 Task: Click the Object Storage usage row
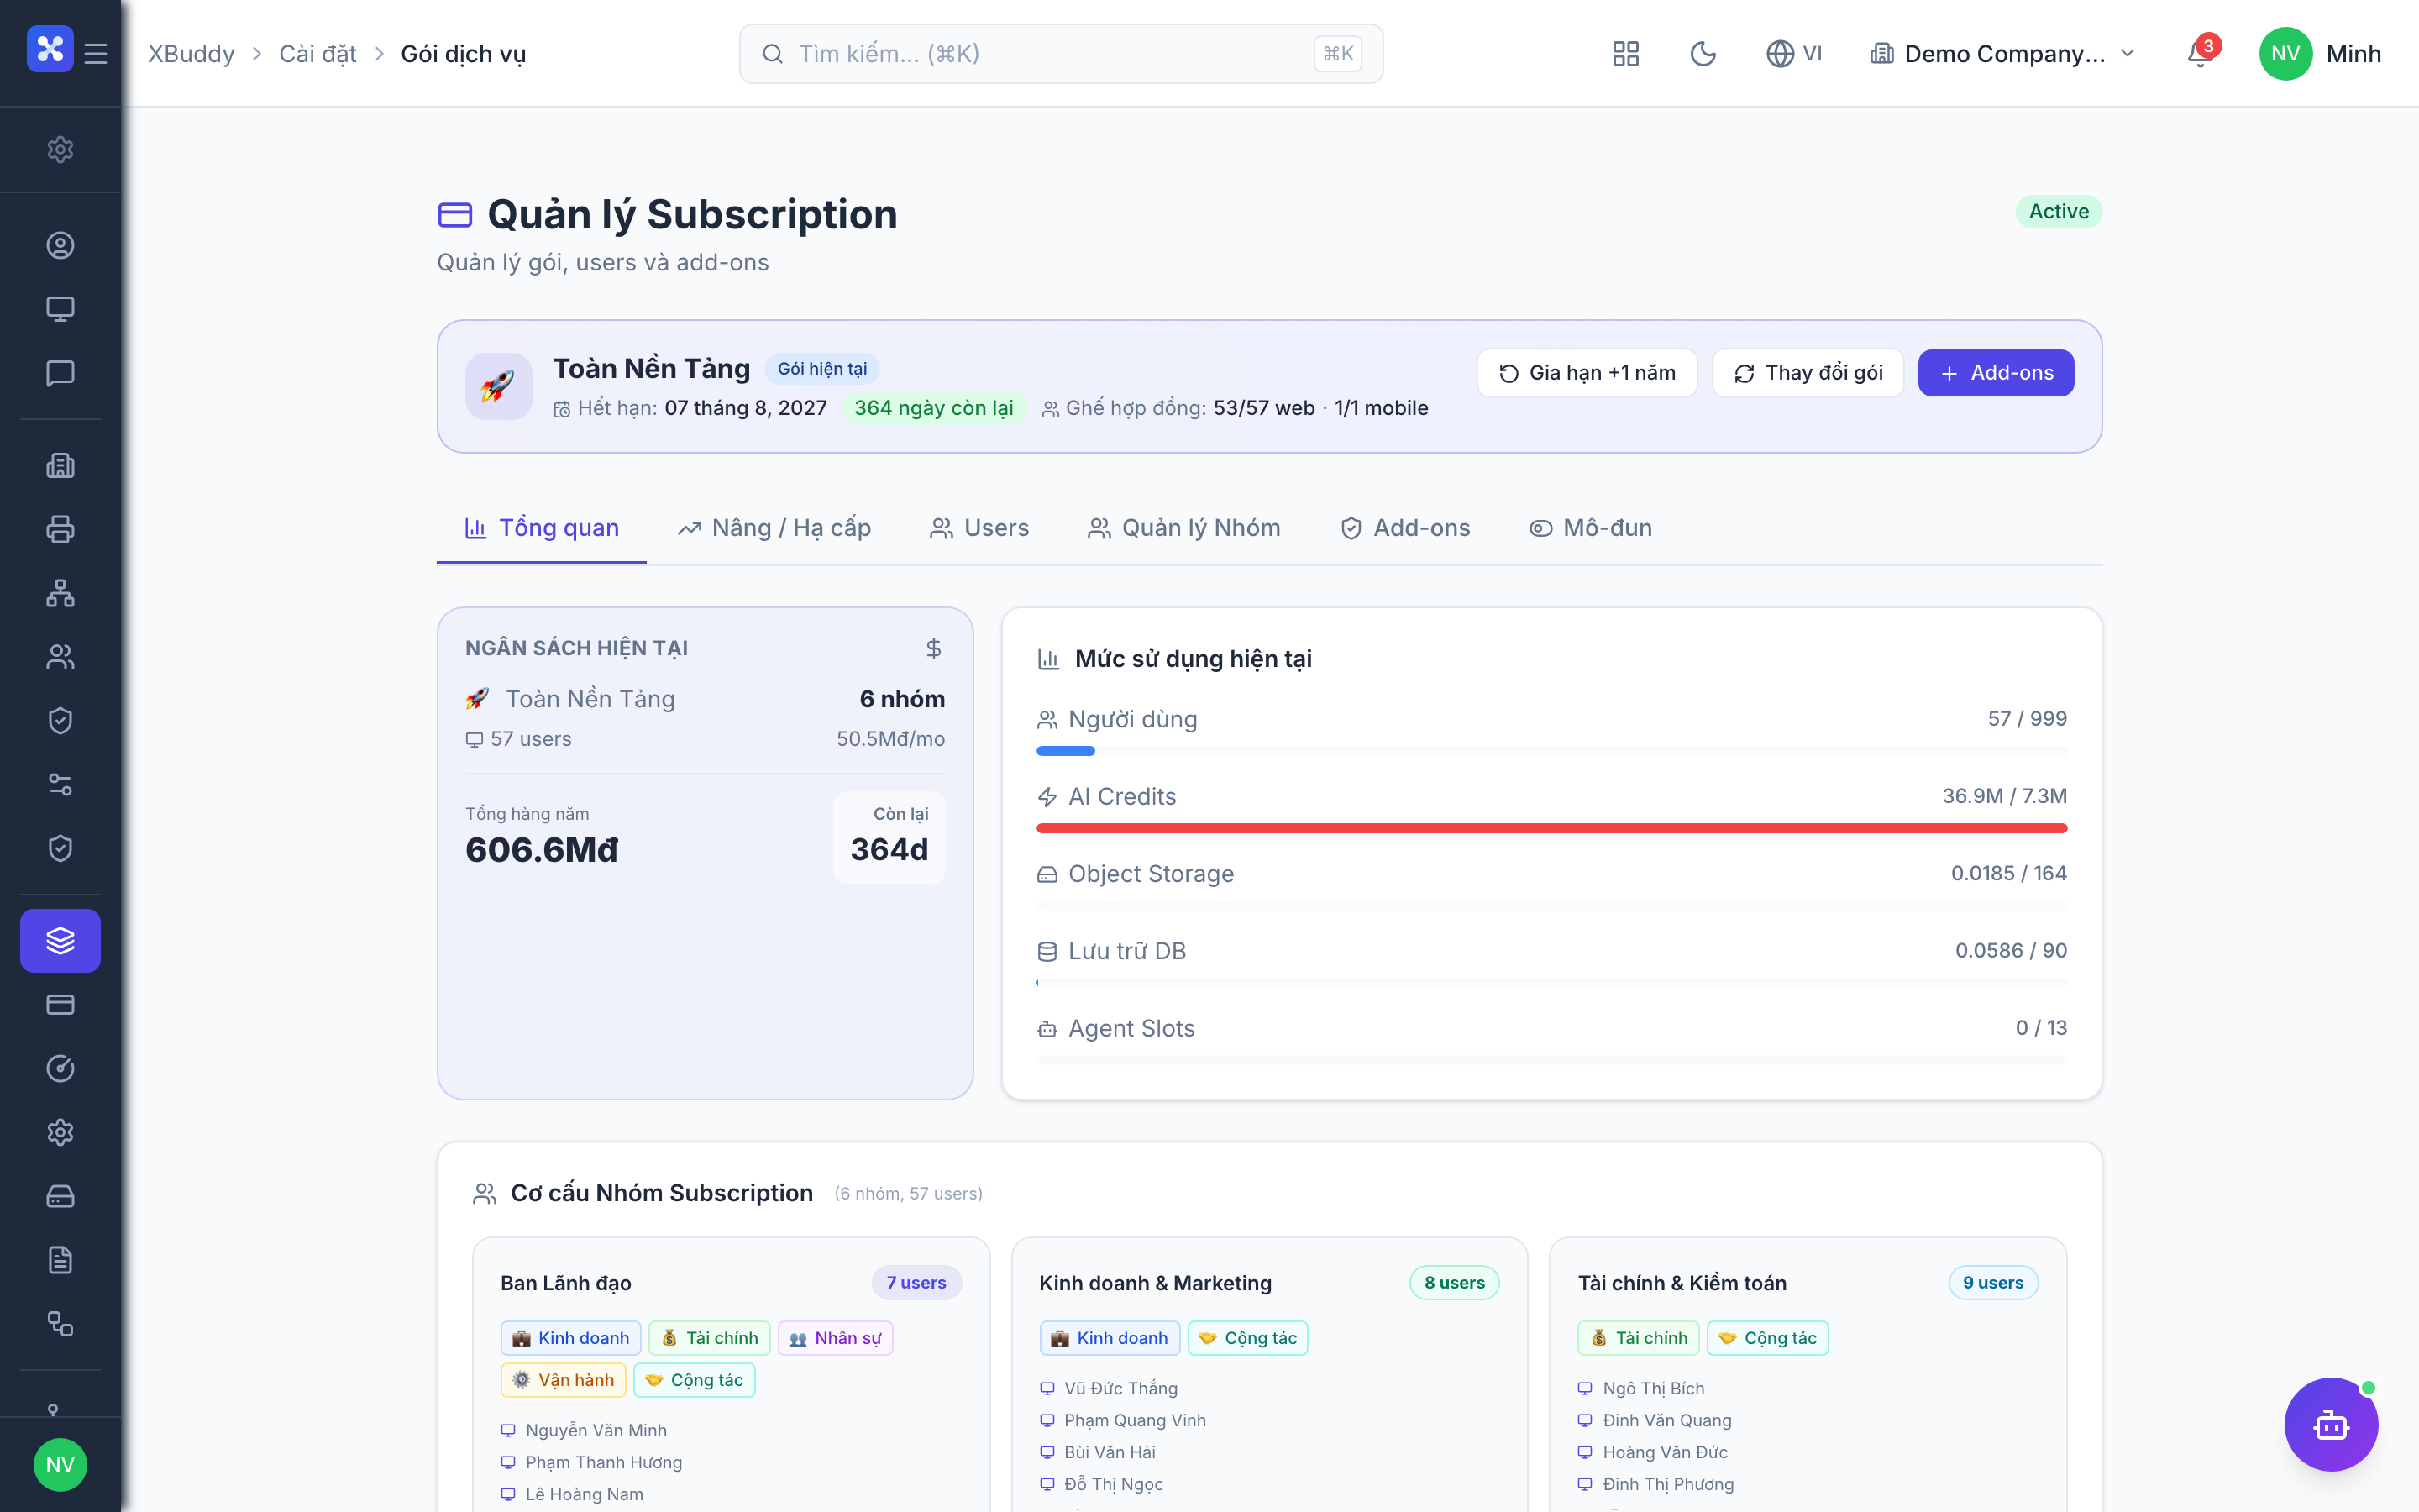[1551, 886]
